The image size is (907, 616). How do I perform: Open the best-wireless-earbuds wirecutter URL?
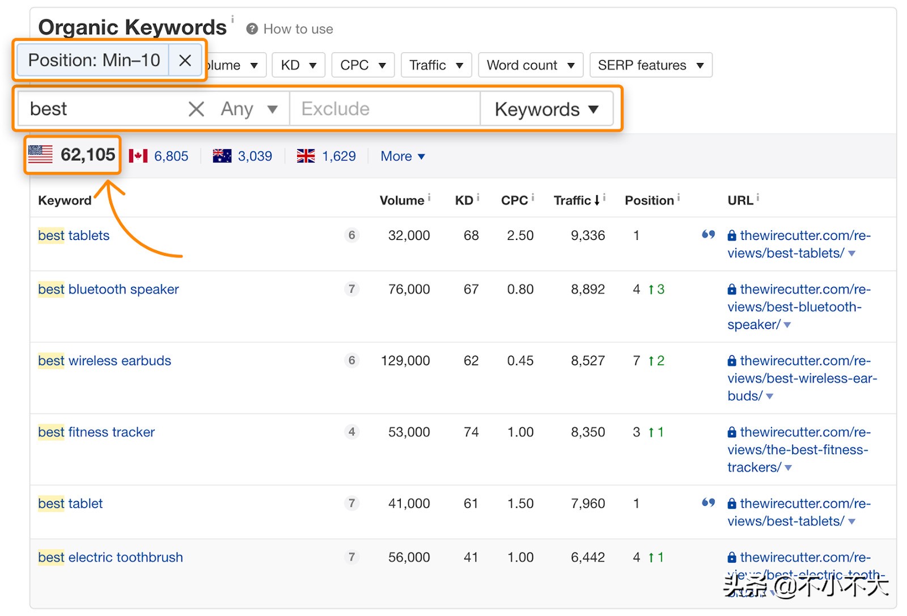[802, 378]
